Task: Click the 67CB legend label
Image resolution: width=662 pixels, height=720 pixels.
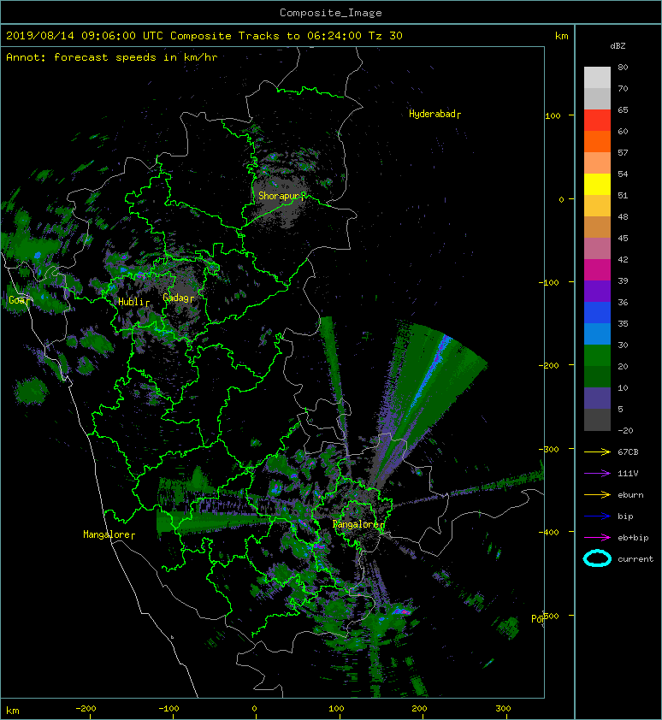Action: (628, 451)
